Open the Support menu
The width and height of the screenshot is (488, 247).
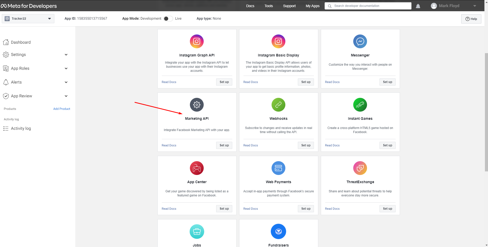coord(289,6)
